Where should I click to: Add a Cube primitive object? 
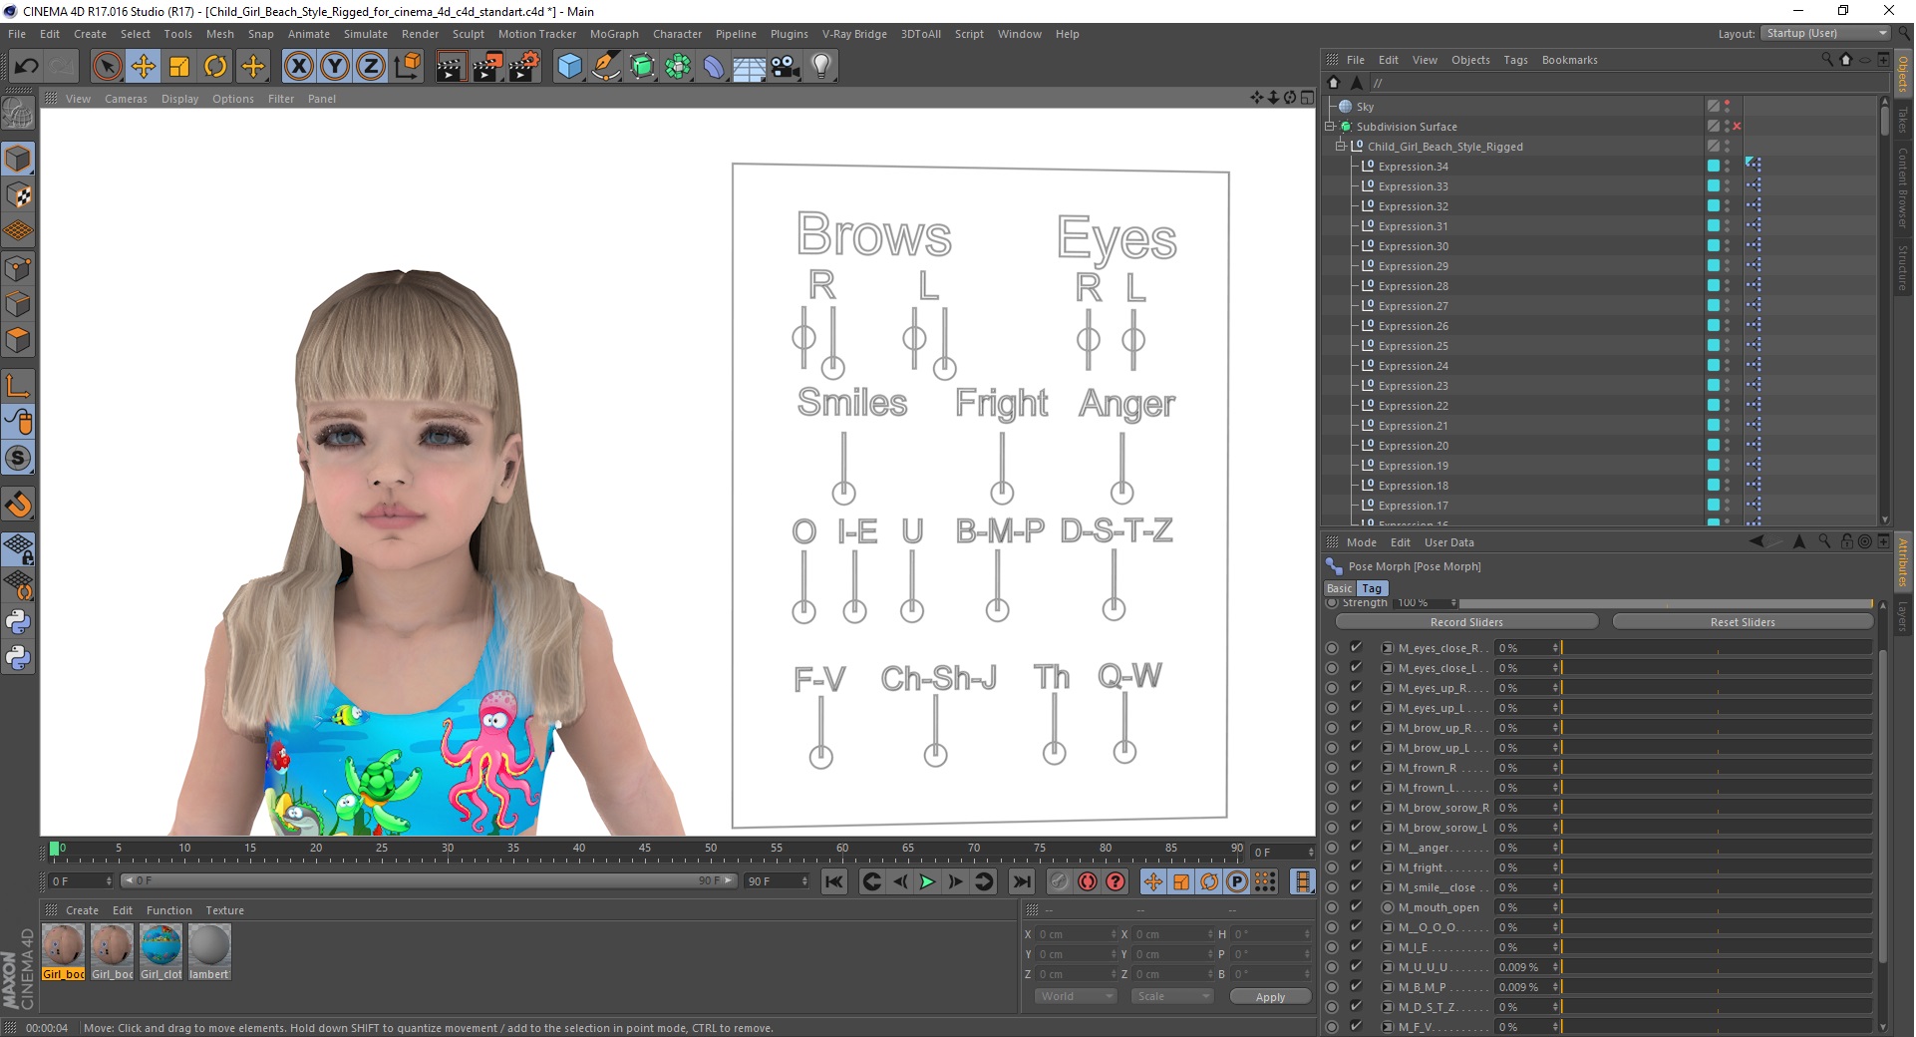(x=569, y=67)
